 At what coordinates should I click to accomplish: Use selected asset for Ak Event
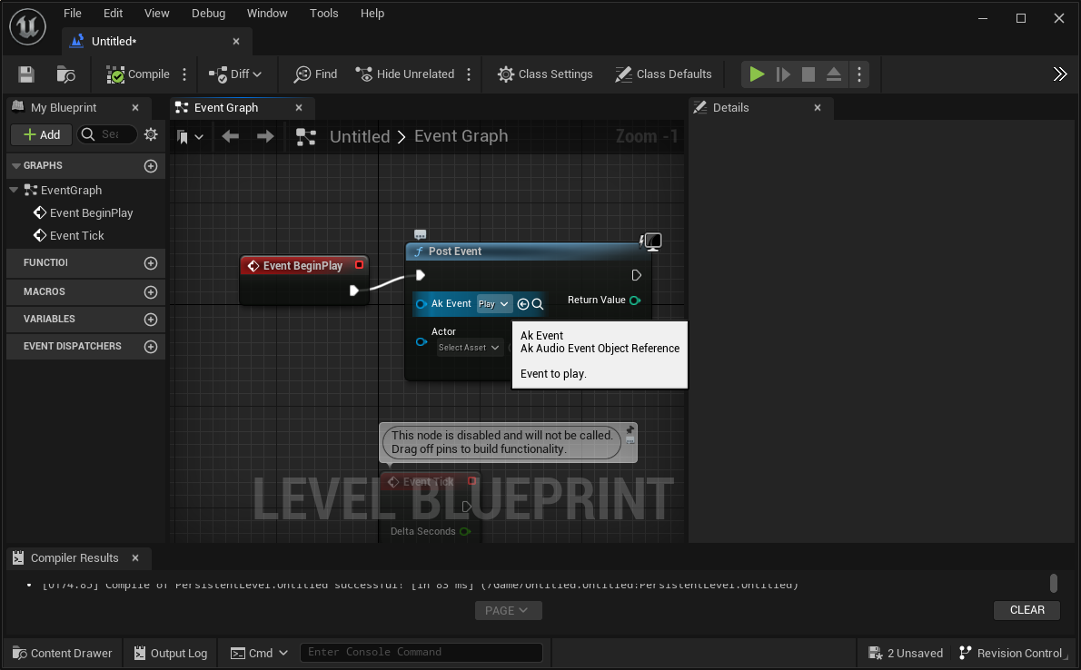click(x=522, y=304)
